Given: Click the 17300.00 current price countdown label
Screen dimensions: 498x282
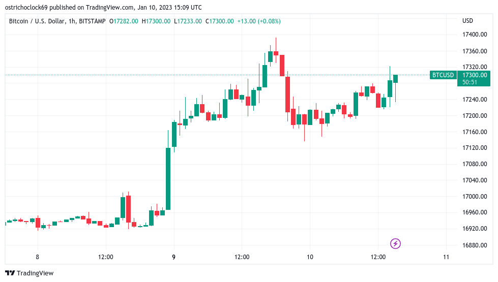Looking at the screenshot, I should [x=474, y=78].
